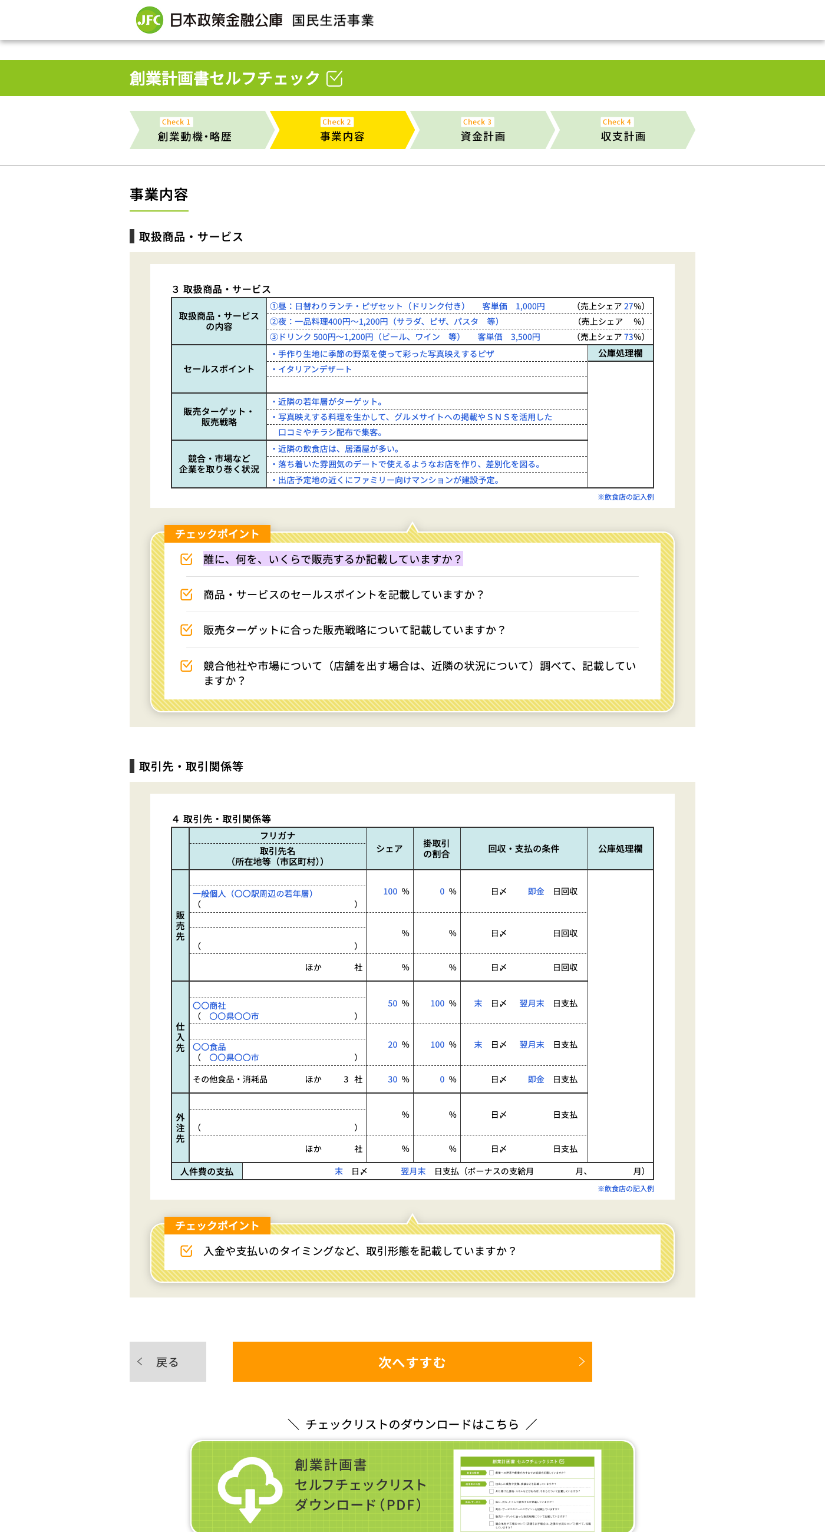Click the left chevron in the 戻る button
Image resolution: width=825 pixels, height=1532 pixels.
click(x=140, y=1361)
